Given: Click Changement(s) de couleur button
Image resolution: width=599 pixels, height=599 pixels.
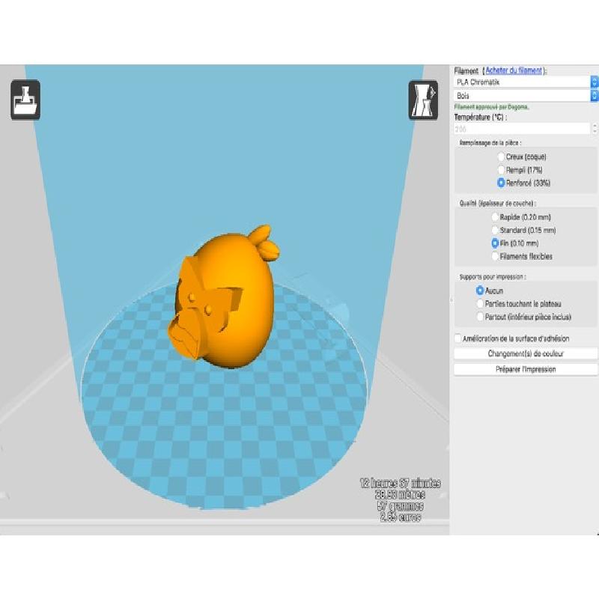Looking at the screenshot, I should pyautogui.click(x=526, y=353).
